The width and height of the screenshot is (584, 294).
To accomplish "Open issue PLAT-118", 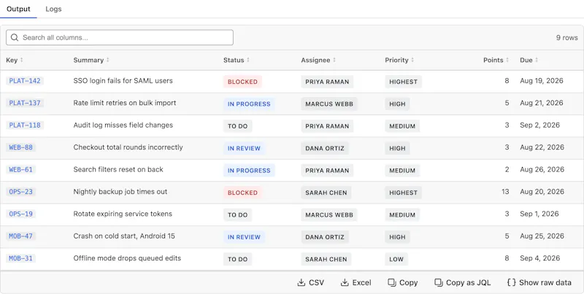I will point(25,125).
